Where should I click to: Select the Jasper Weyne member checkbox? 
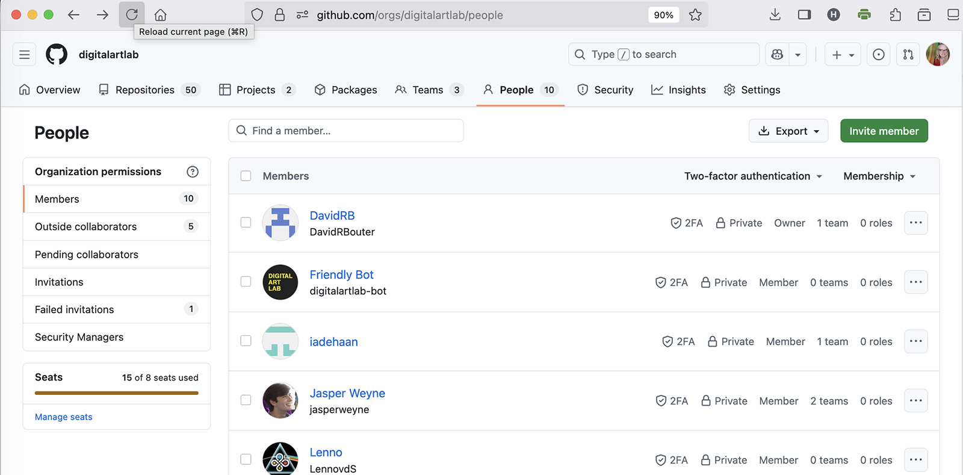pyautogui.click(x=246, y=400)
